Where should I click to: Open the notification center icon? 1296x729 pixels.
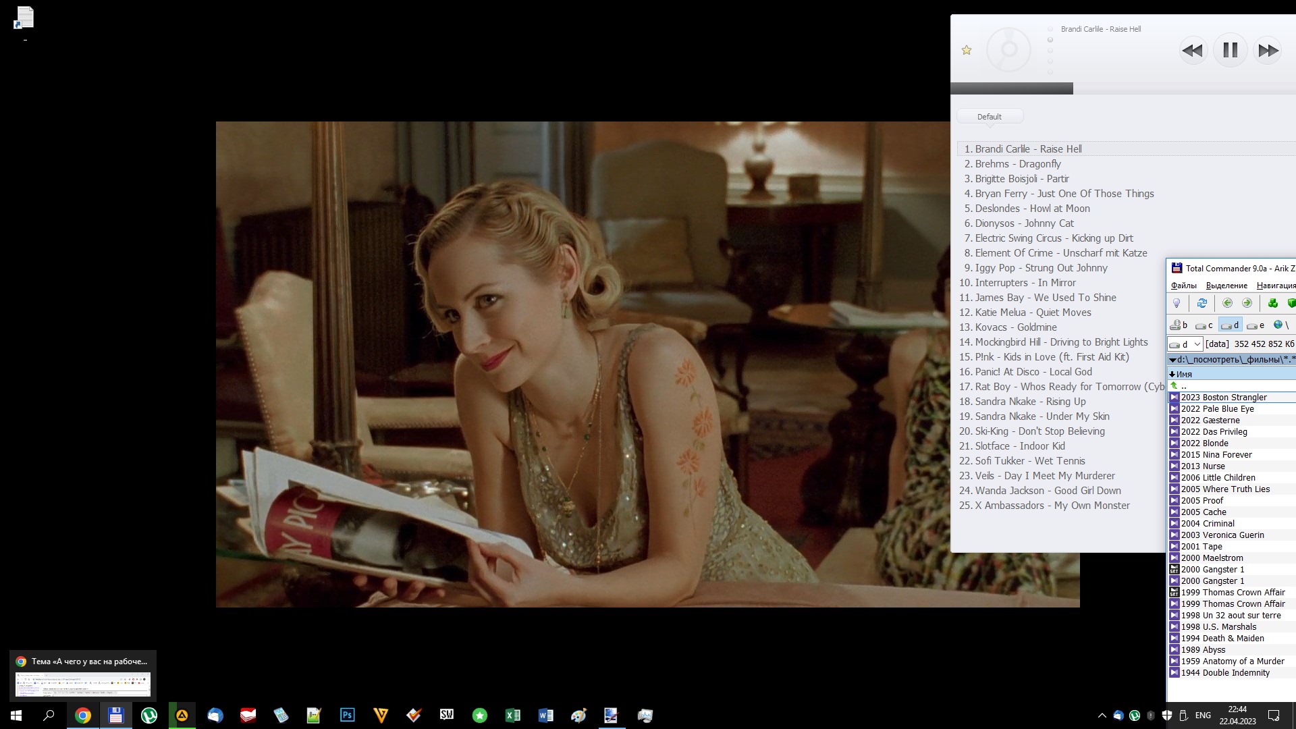[1274, 715]
